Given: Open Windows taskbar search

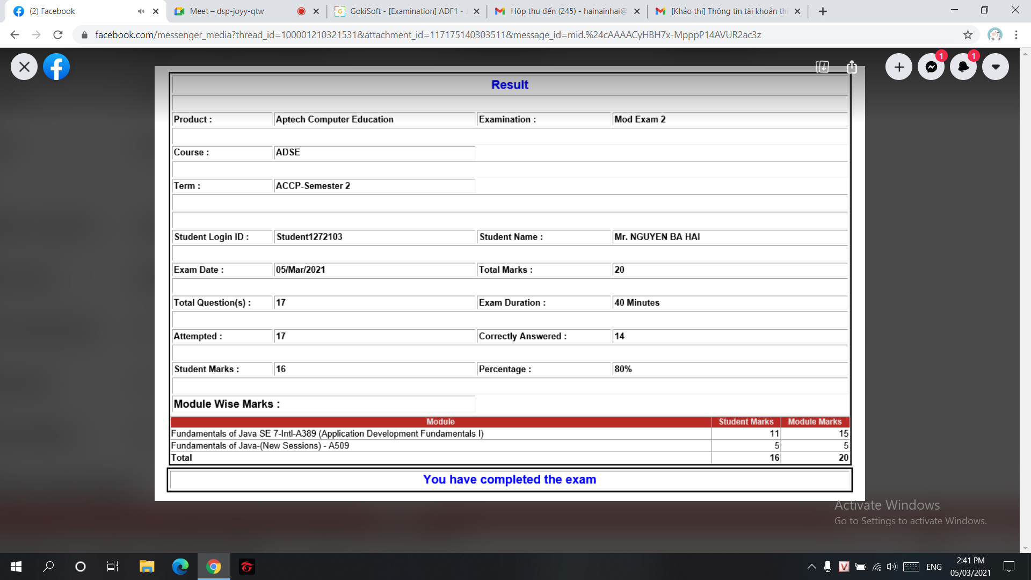Looking at the screenshot, I should point(48,567).
